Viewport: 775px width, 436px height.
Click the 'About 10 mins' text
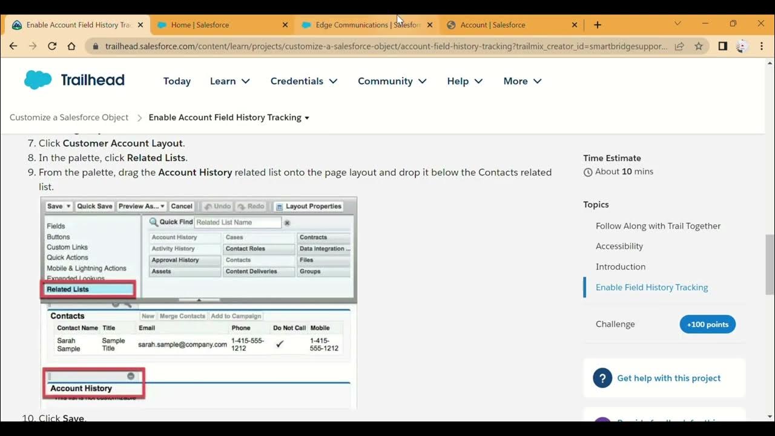pyautogui.click(x=624, y=172)
